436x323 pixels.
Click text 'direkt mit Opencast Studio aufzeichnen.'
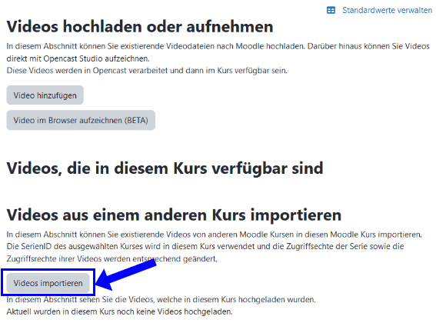click(x=78, y=58)
